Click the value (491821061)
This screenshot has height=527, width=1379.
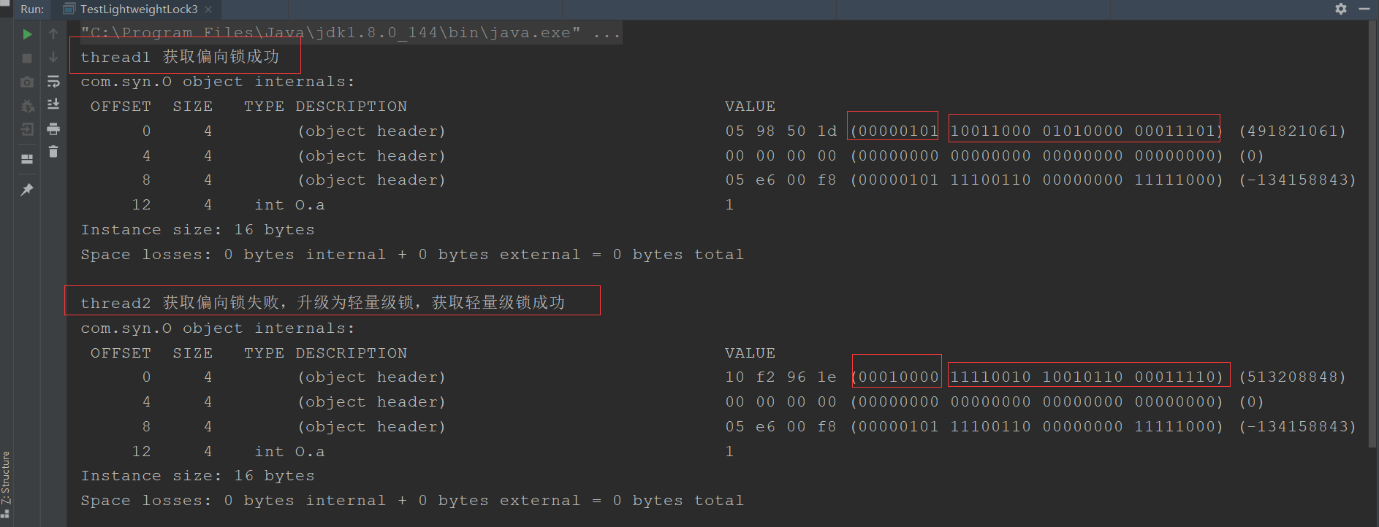[1293, 131]
